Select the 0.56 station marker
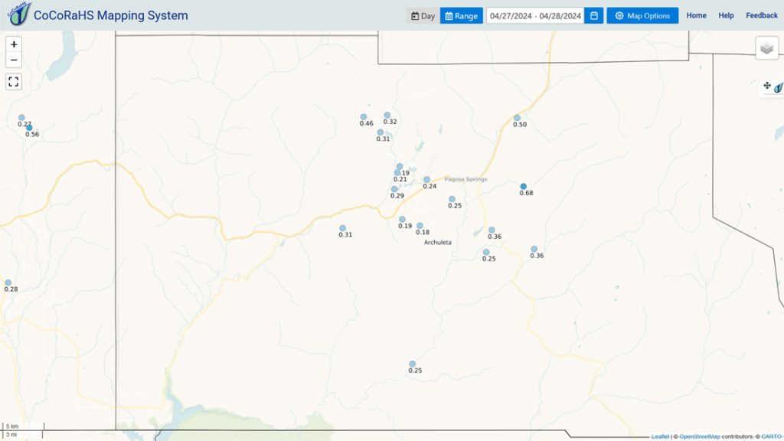The image size is (784, 441). (29, 128)
